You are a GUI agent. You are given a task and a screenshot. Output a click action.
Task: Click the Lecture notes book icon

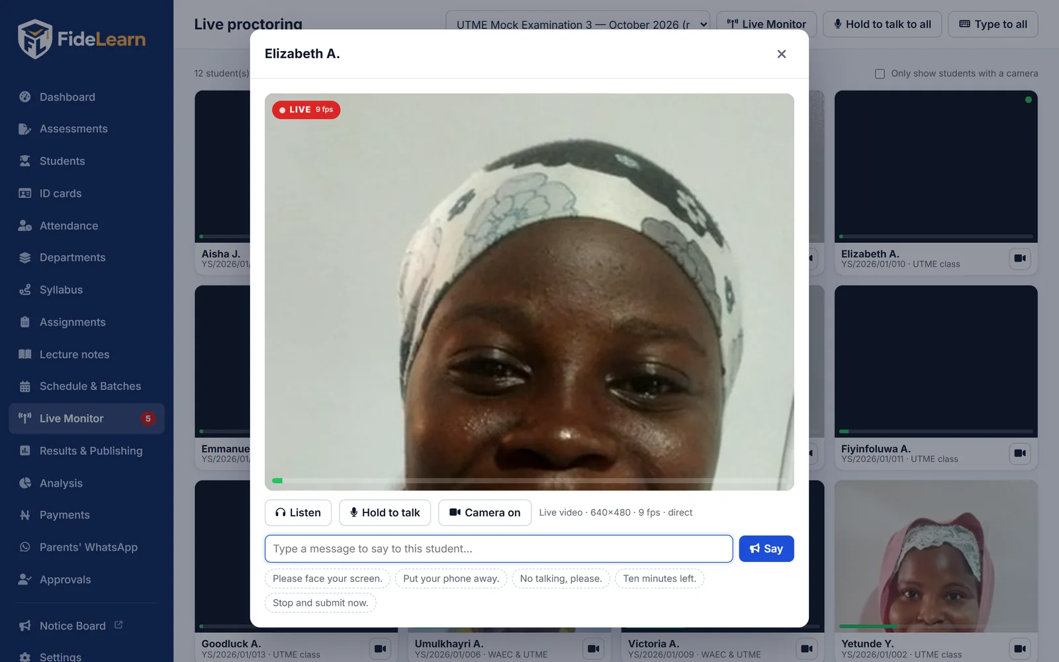(x=25, y=354)
